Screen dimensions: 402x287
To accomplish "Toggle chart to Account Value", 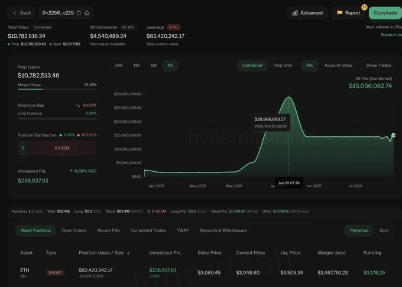I will pos(338,66).
